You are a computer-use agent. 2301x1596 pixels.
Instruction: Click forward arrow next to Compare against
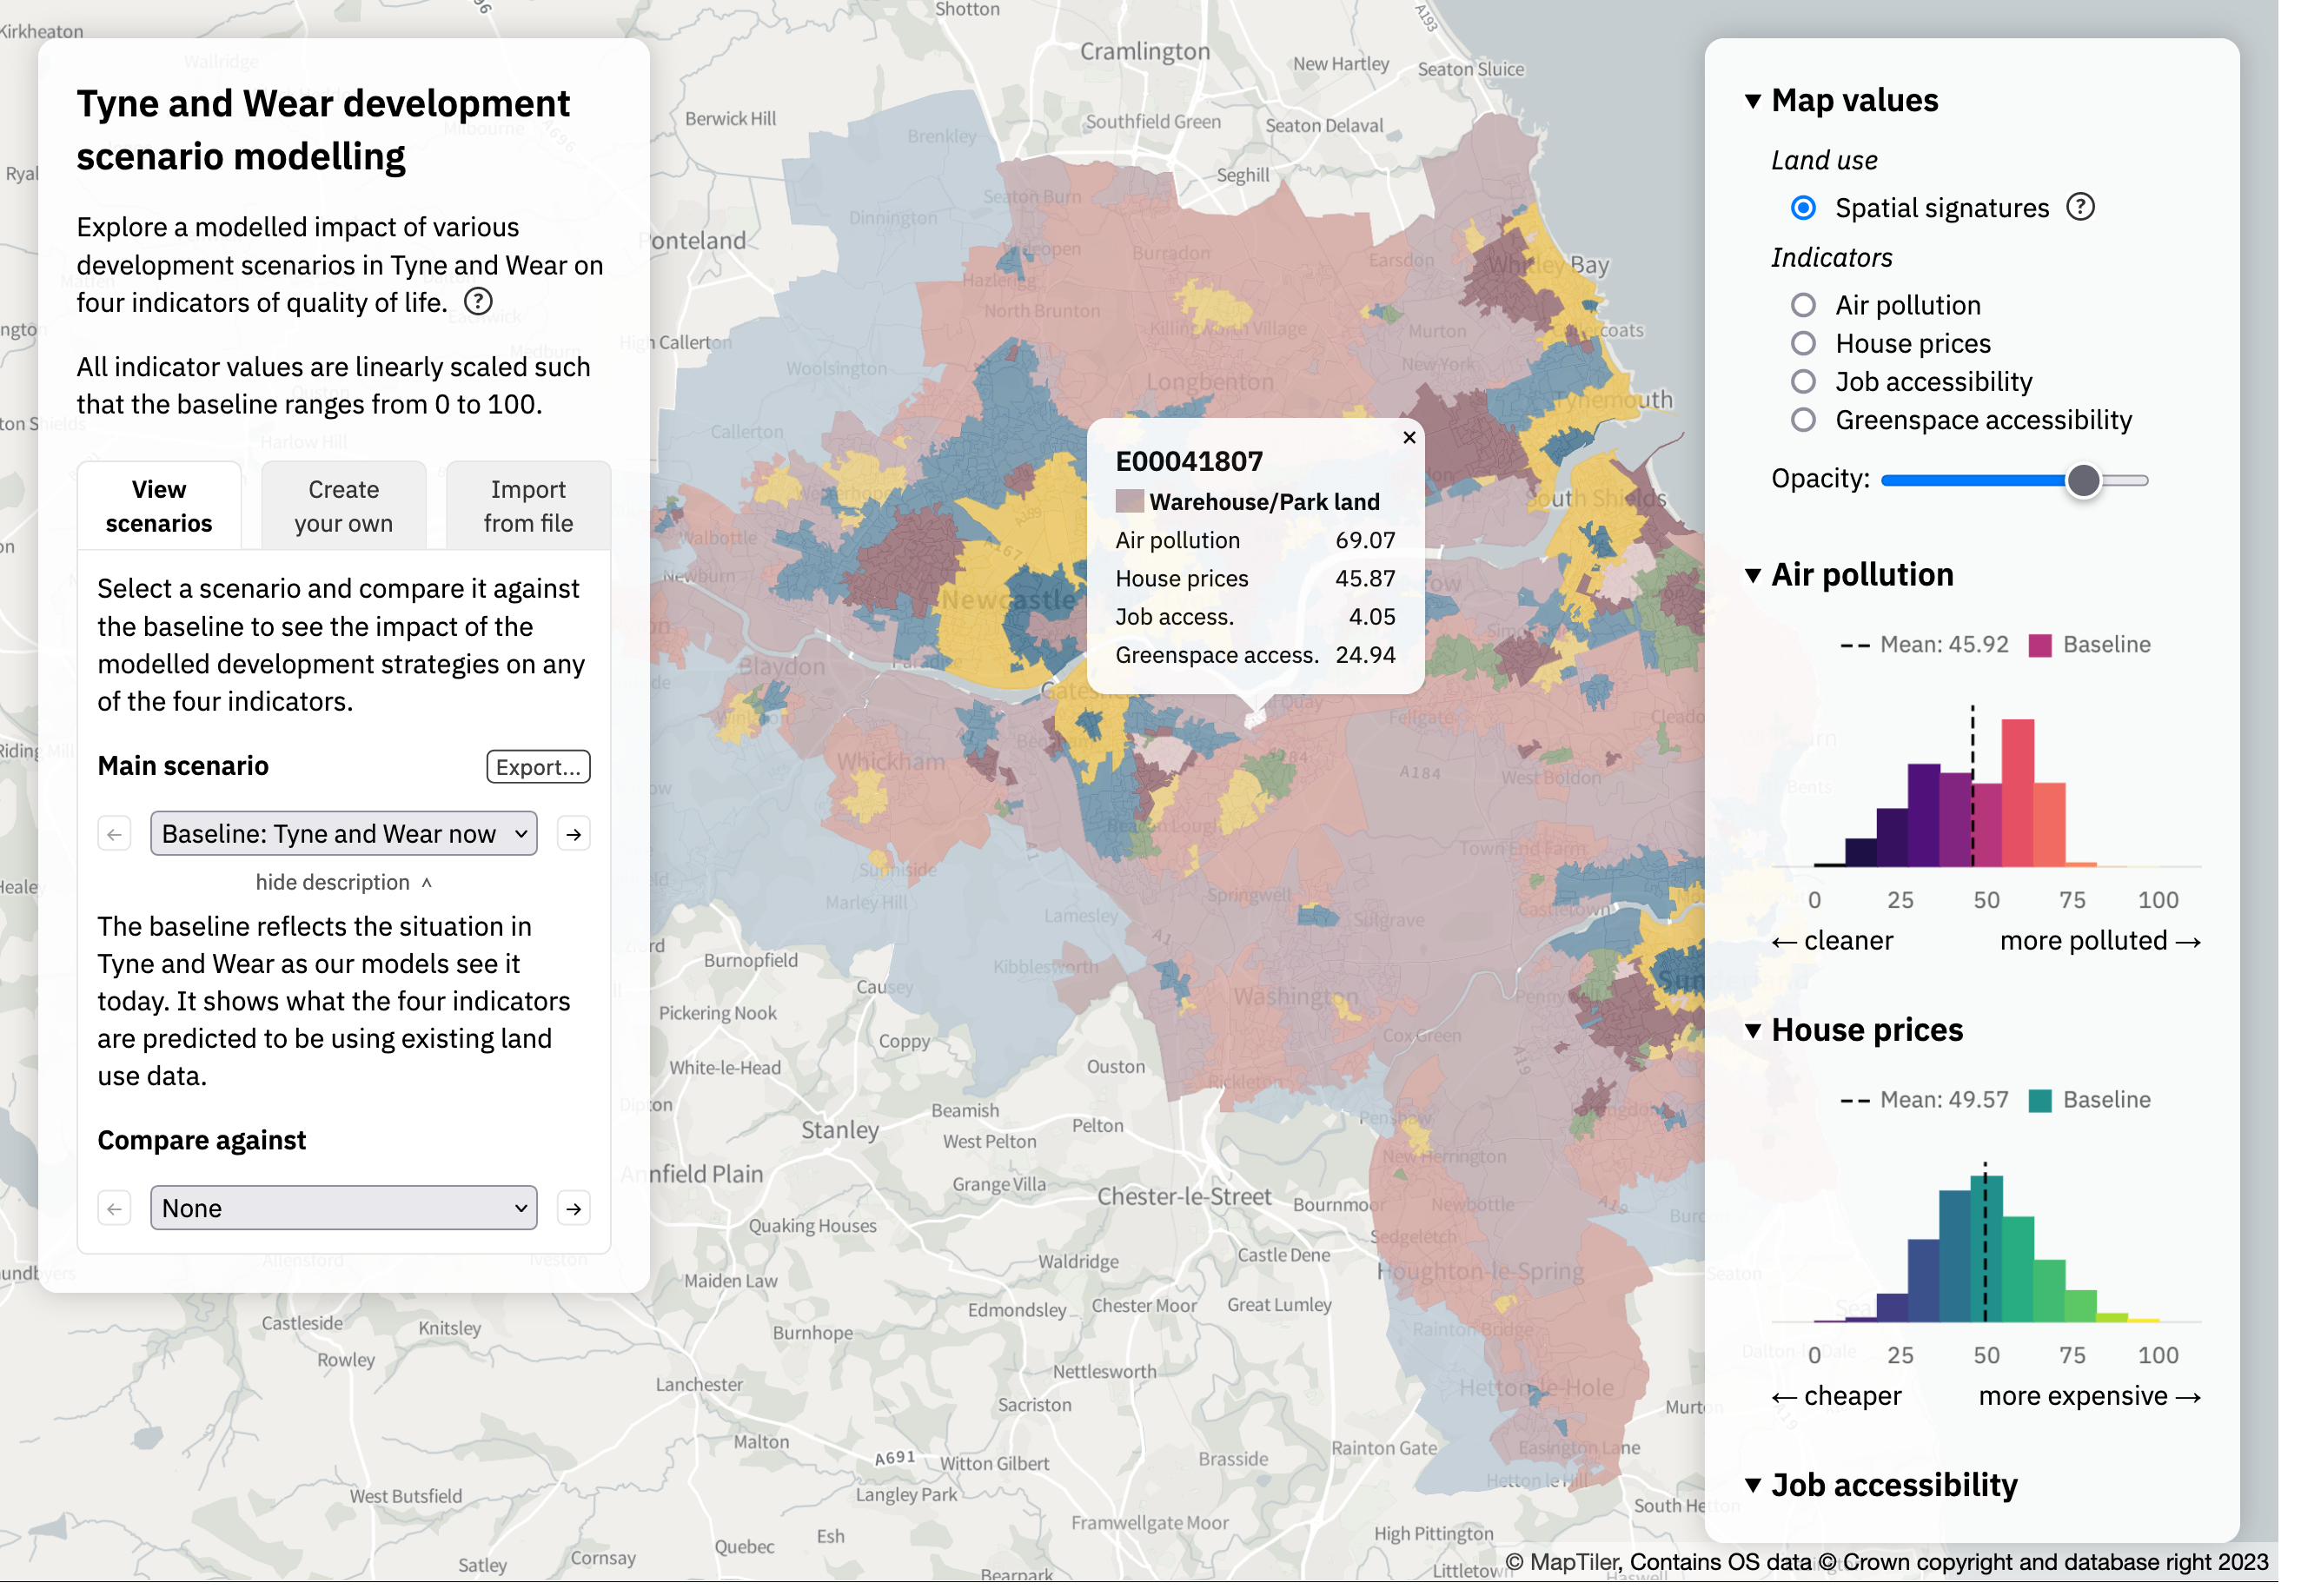click(x=574, y=1208)
